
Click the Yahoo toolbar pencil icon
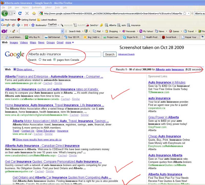(14, 31)
